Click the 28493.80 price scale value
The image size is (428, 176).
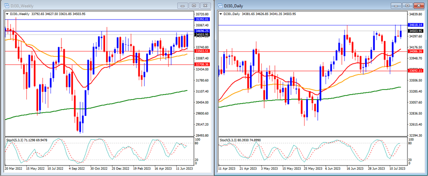pyautogui.click(x=202, y=136)
